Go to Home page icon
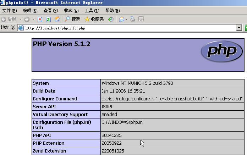This screenshot has width=247, height=155. click(57, 19)
